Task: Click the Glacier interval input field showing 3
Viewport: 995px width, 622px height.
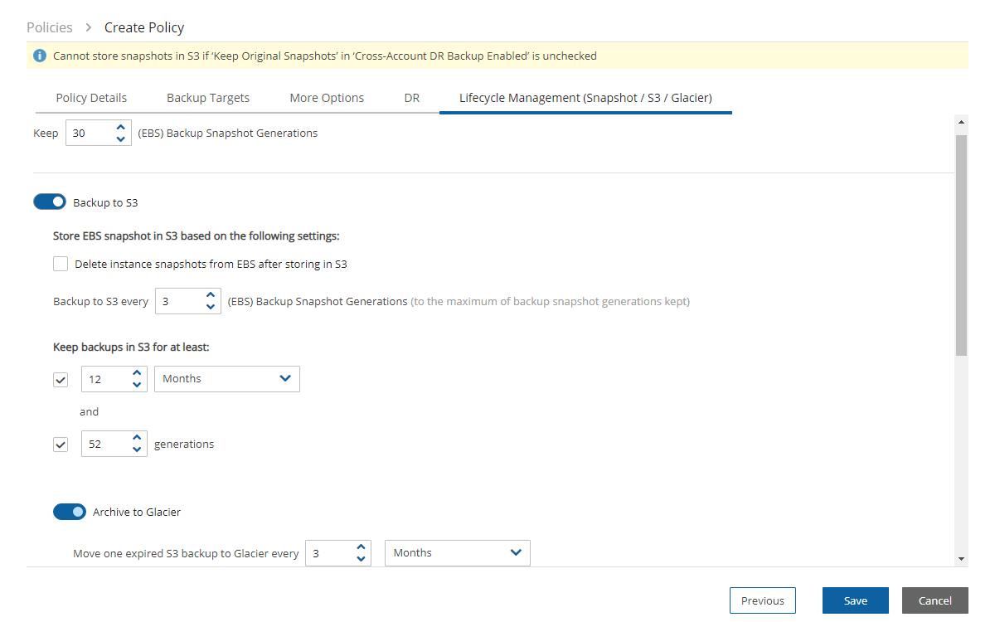Action: tap(338, 553)
